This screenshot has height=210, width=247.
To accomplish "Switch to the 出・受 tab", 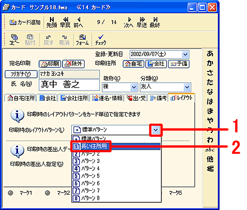I will coord(136,98).
